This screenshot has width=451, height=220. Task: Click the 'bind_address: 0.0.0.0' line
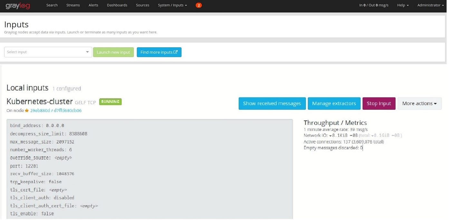(37, 126)
